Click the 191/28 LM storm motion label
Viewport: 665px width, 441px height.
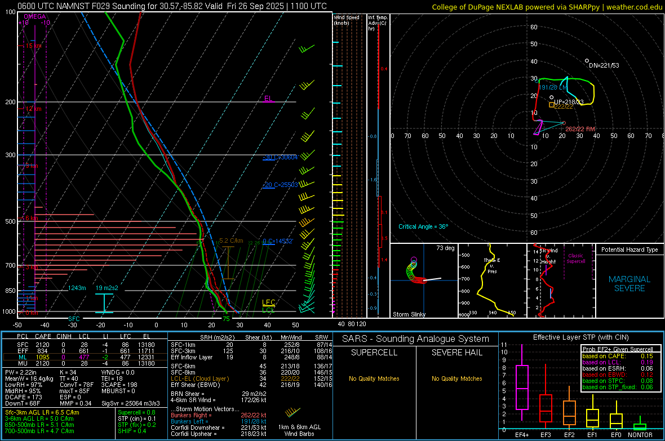tap(553, 87)
